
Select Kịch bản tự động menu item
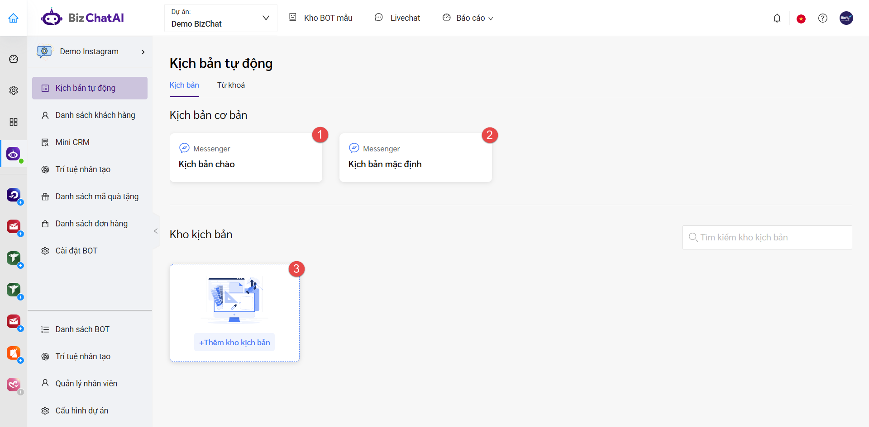click(x=90, y=88)
